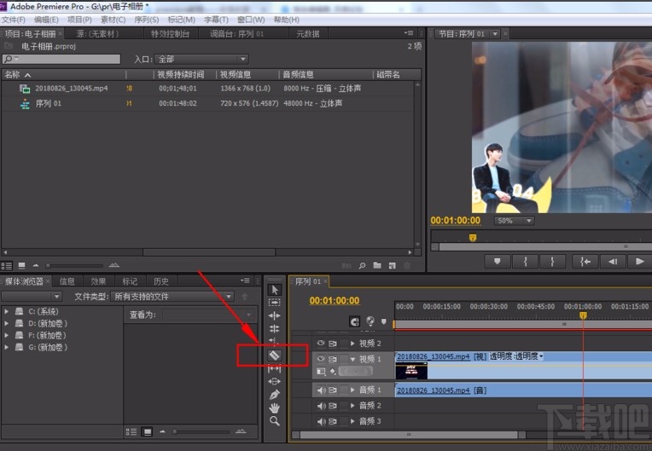Collapse the 视频 1 track
Viewport: 652px width, 451px height.
[x=352, y=359]
